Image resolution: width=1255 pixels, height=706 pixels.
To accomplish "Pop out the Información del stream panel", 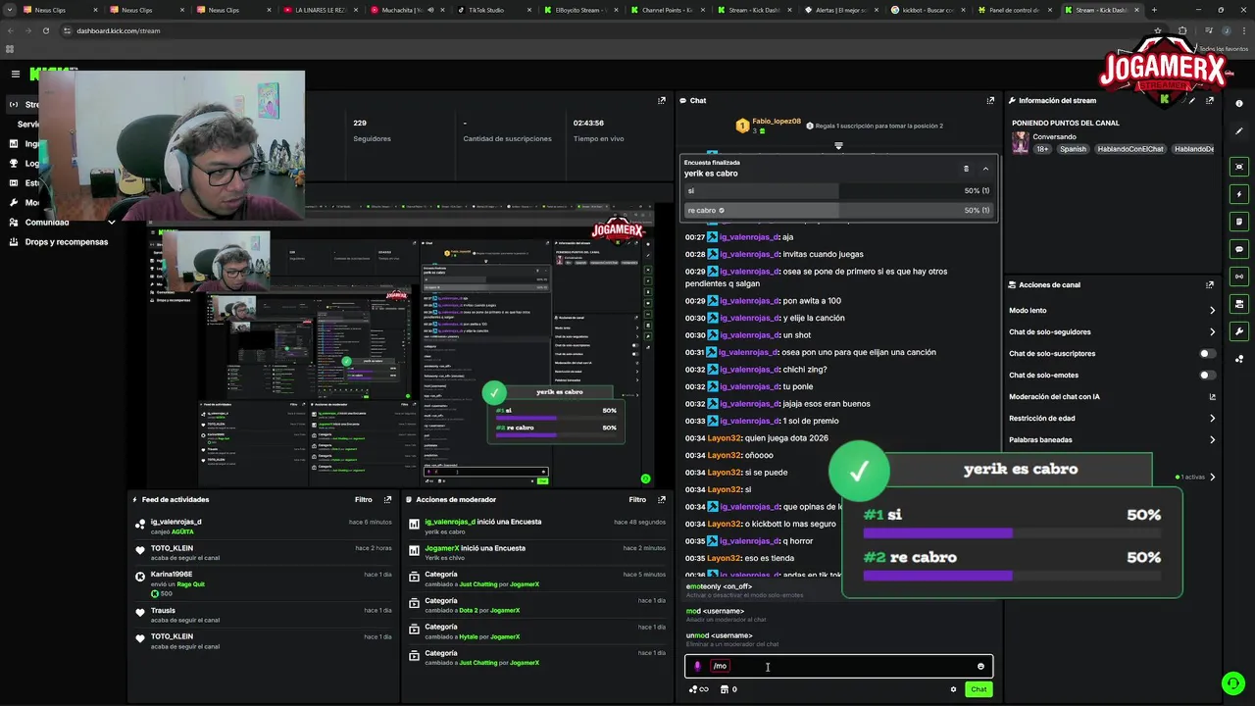I will 1210,100.
